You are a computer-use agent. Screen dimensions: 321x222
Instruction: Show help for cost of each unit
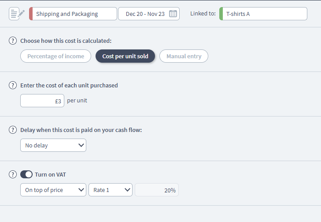coord(13,85)
